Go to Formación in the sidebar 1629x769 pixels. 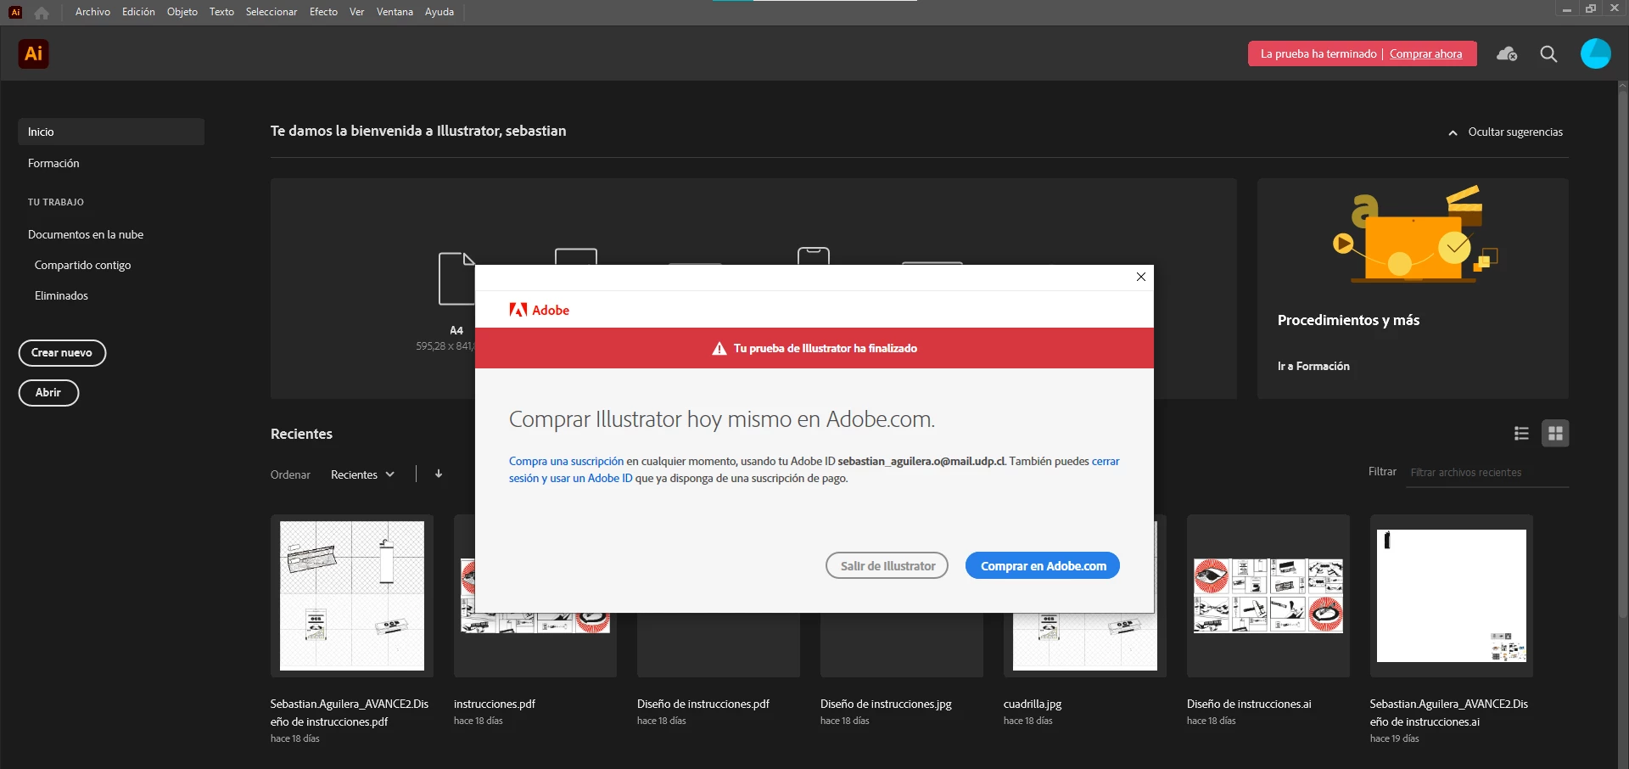tap(53, 164)
